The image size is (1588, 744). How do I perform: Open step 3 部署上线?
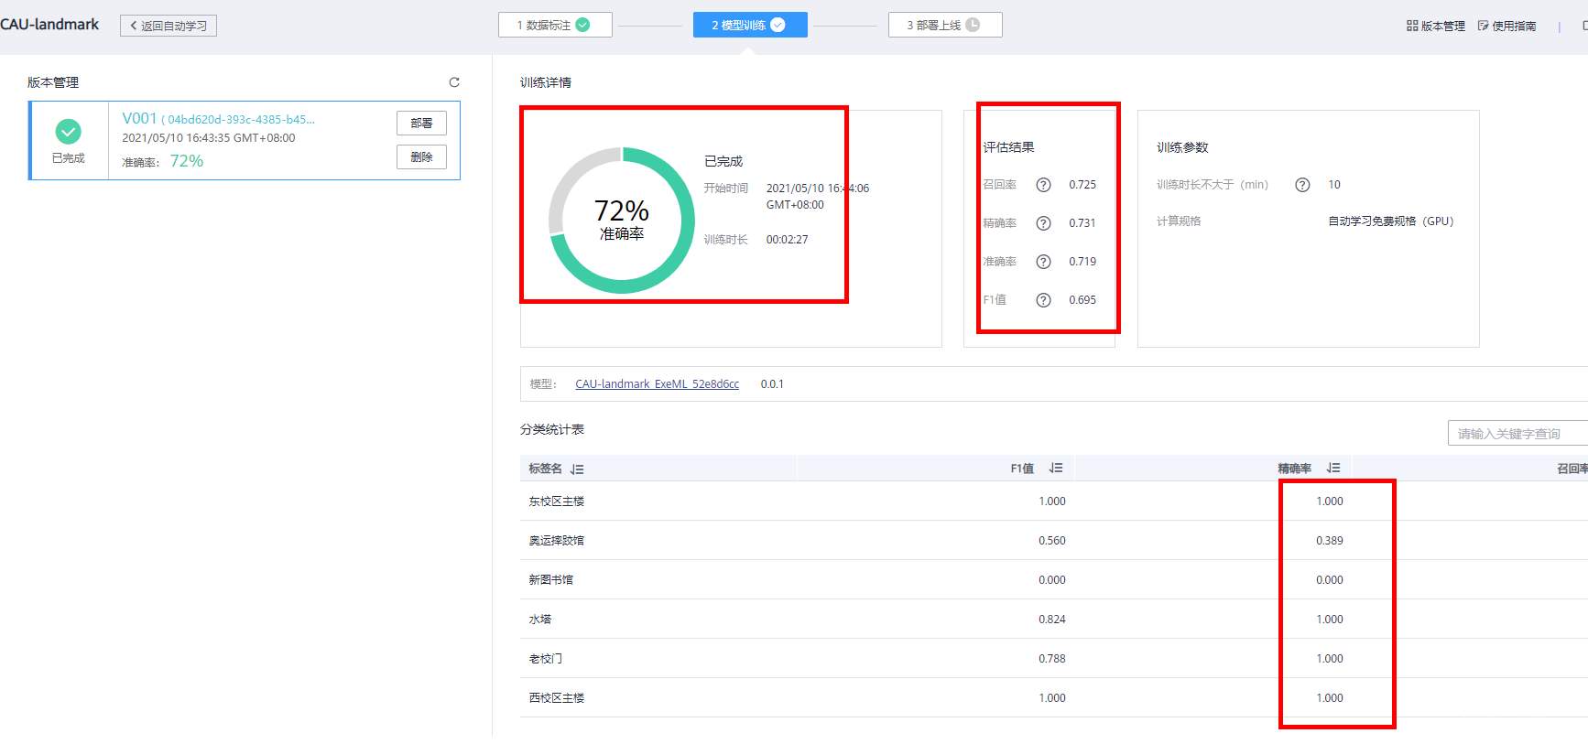(x=945, y=25)
